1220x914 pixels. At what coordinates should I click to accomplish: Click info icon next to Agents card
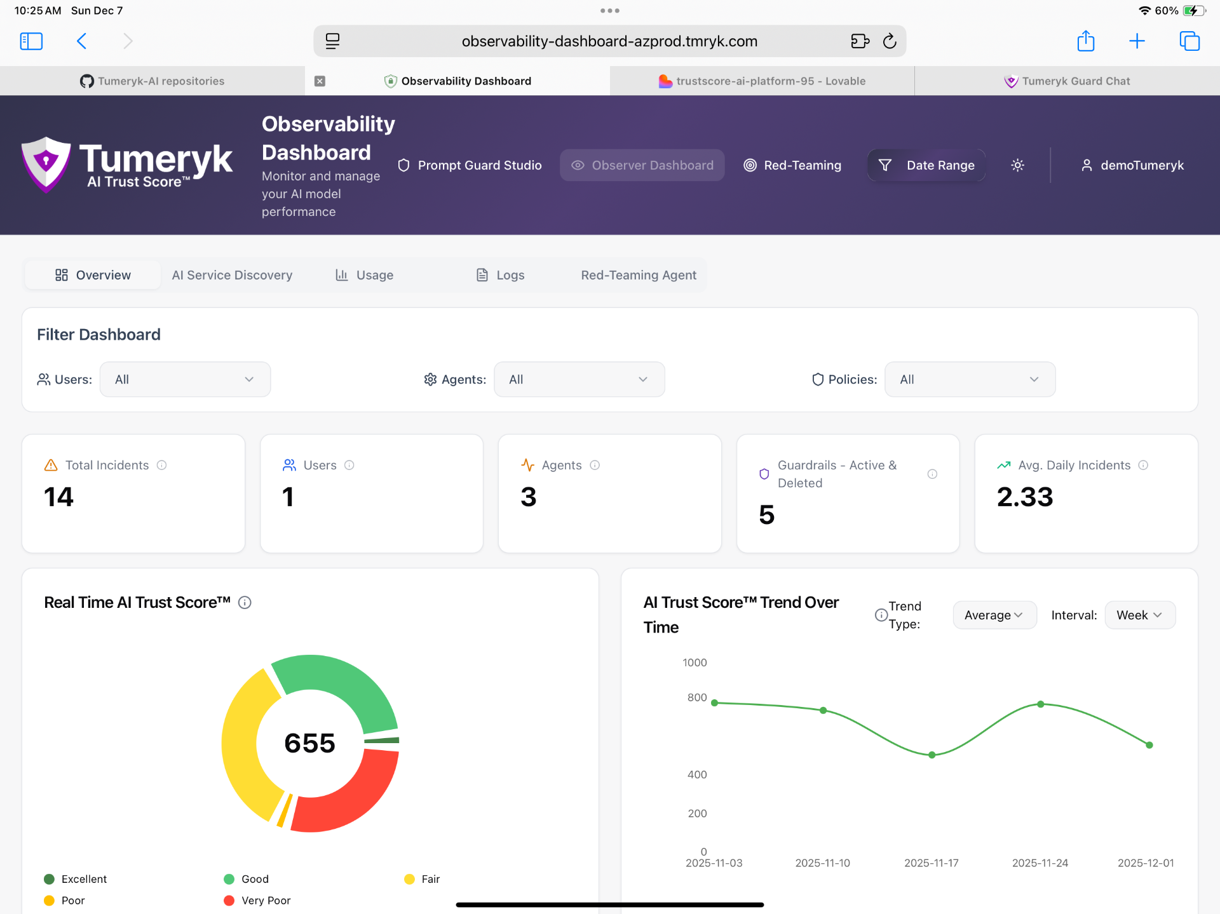[x=595, y=465]
